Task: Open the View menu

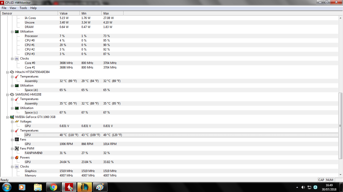Action: tap(13, 8)
